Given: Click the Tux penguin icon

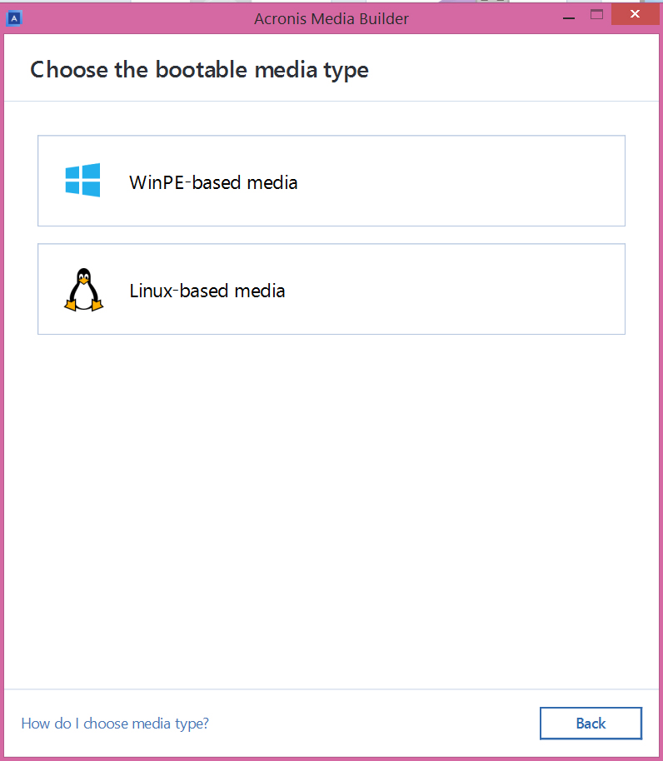Looking at the screenshot, I should point(83,290).
